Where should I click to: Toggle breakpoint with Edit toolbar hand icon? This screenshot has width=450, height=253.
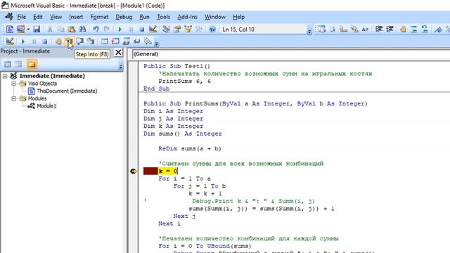[x=403, y=29]
